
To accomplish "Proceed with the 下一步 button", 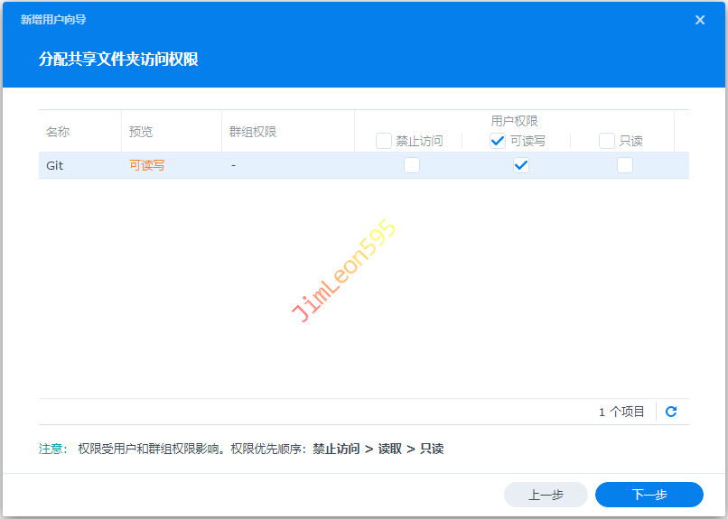I will (649, 495).
